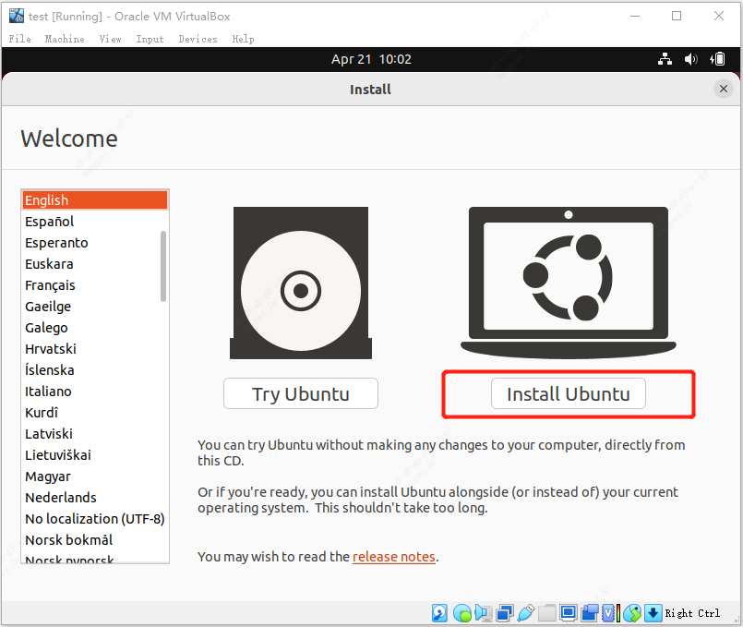The image size is (743, 627).
Task: Open the Devices menu
Action: point(198,39)
